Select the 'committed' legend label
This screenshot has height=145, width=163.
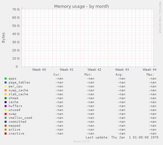click(17, 122)
